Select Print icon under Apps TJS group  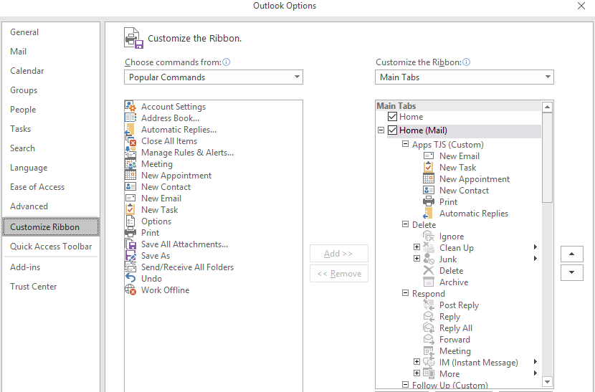click(x=429, y=202)
